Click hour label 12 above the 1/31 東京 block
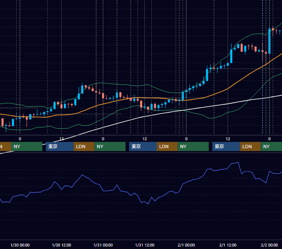This screenshot has height=249, width=282. point(145,139)
